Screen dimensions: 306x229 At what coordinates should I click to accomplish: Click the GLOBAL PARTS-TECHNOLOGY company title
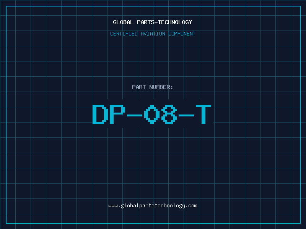(153, 22)
